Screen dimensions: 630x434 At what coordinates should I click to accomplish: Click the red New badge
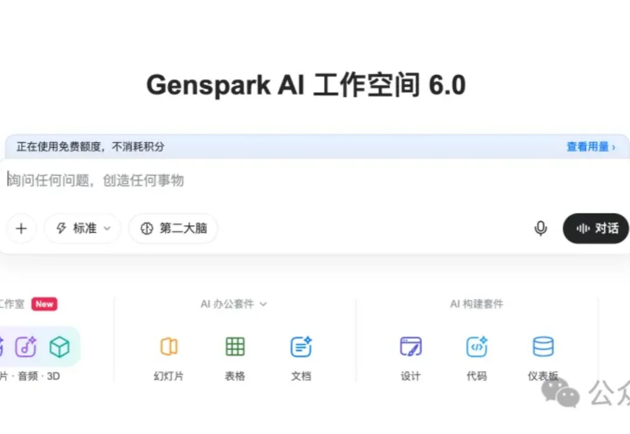[44, 304]
